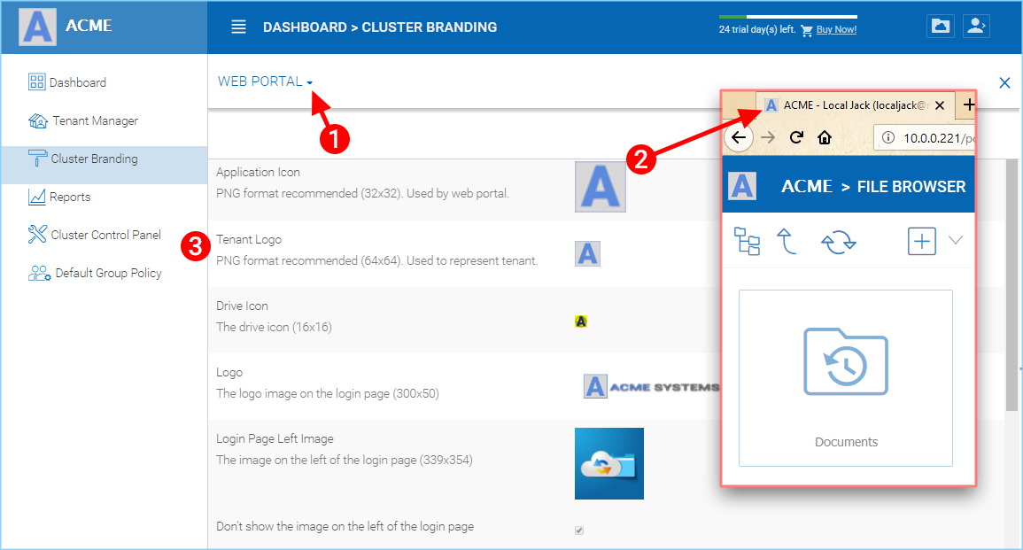Show the folder tree view in File Browser
1023x550 pixels.
(x=747, y=241)
